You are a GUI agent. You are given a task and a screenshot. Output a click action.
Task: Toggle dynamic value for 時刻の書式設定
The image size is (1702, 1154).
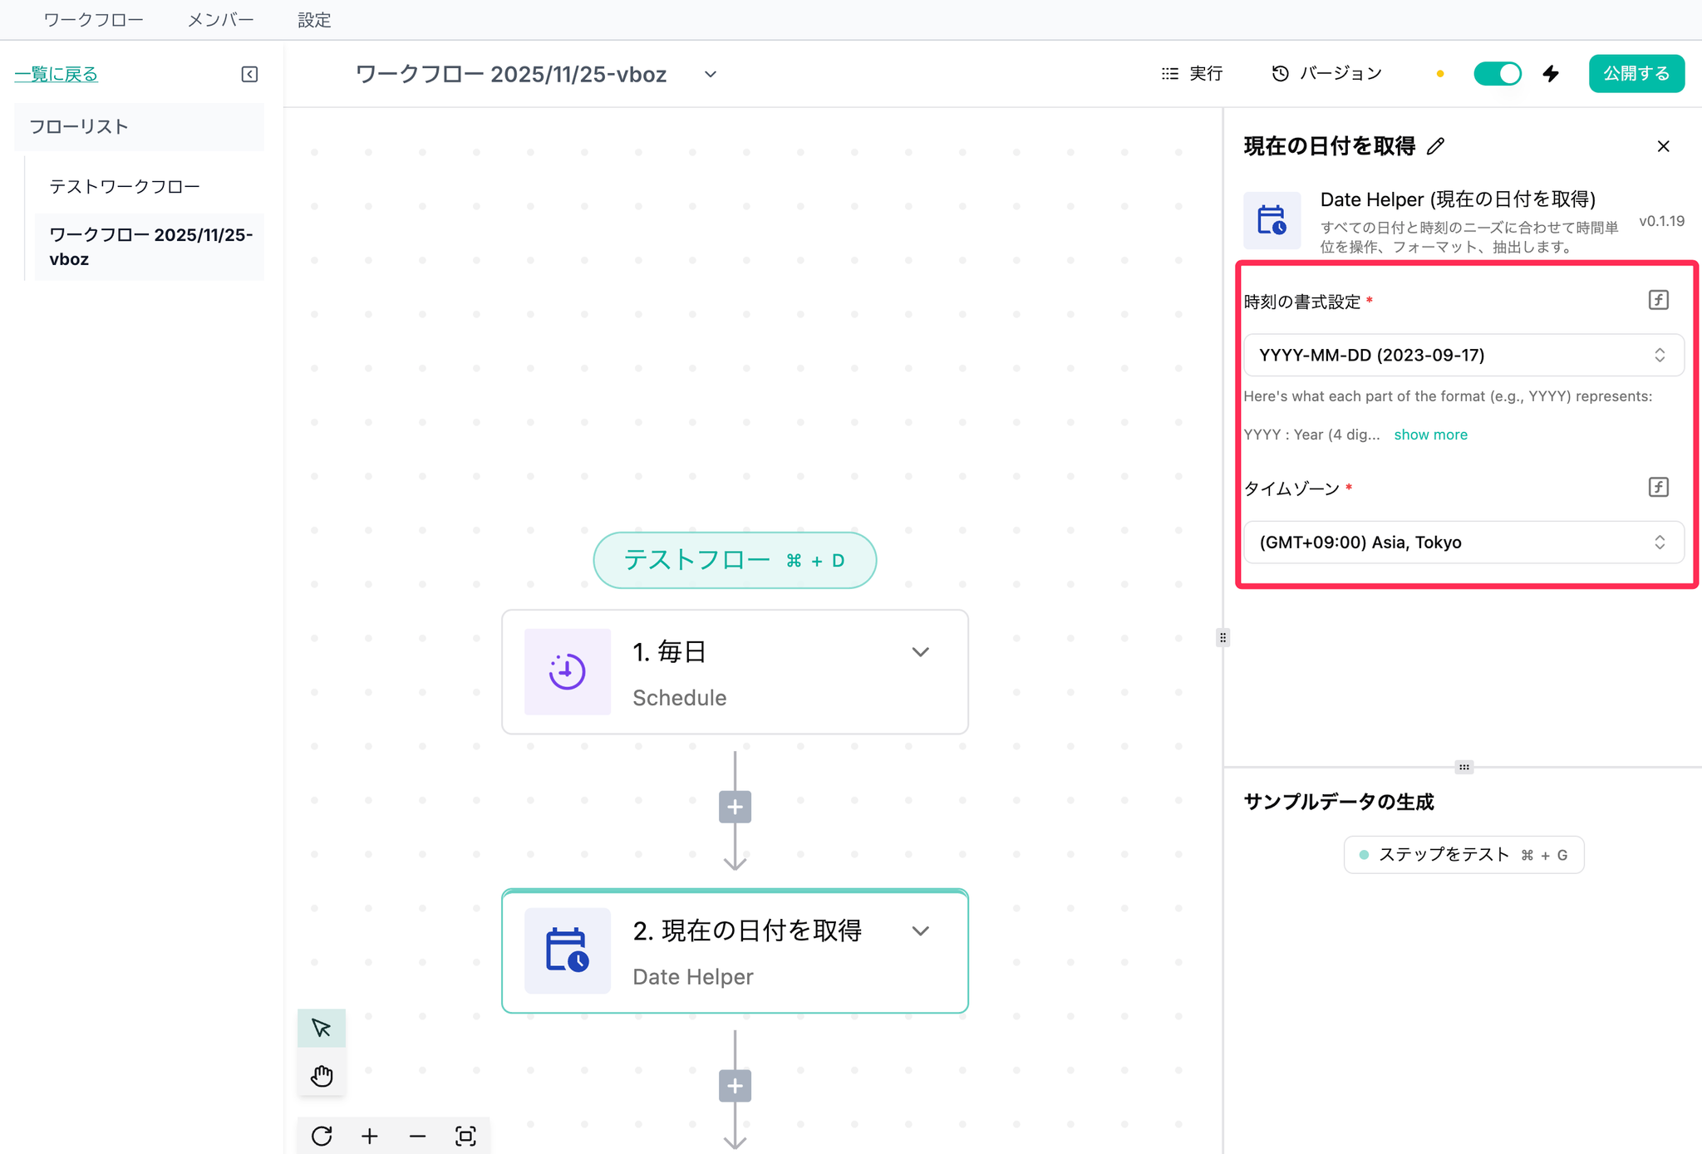1658,300
